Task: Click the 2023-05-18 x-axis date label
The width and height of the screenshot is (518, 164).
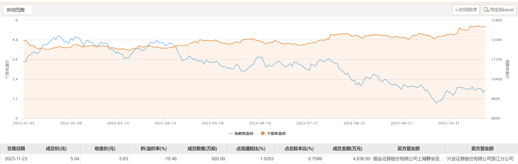Action: [x=213, y=123]
